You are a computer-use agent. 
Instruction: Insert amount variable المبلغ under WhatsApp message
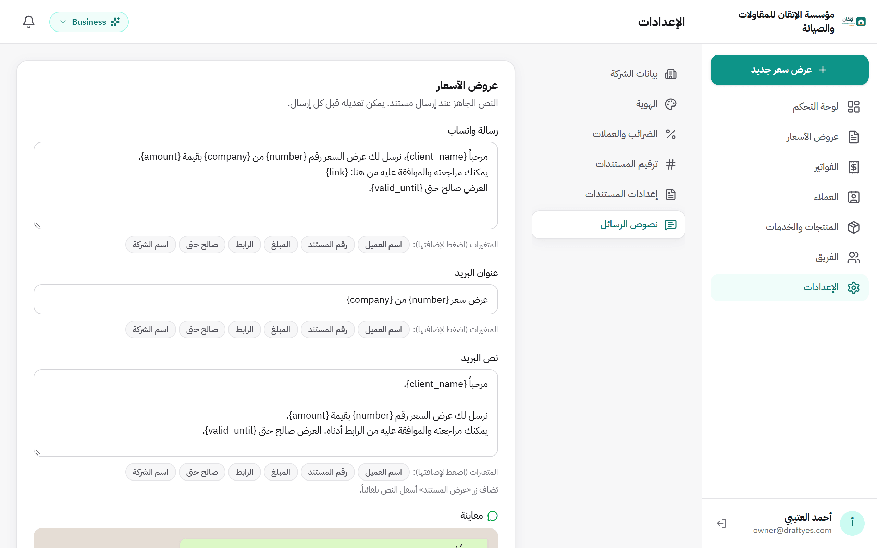(x=281, y=245)
